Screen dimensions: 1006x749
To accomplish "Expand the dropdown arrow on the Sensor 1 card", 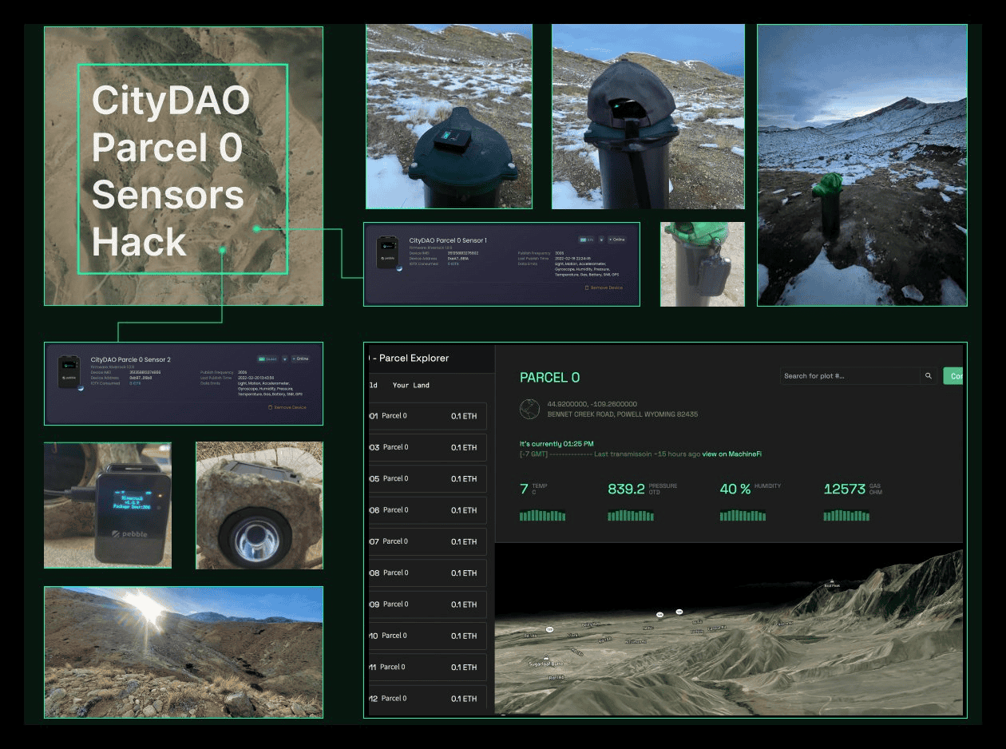I will click(601, 240).
